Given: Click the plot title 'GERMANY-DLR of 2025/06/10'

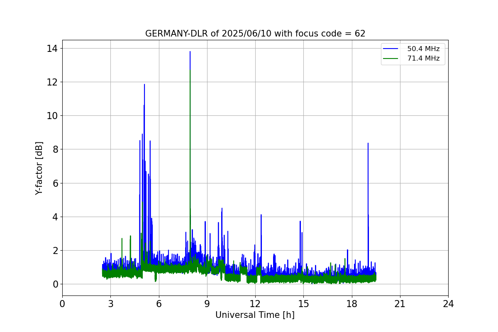Looking at the screenshot, I should 255,34.
